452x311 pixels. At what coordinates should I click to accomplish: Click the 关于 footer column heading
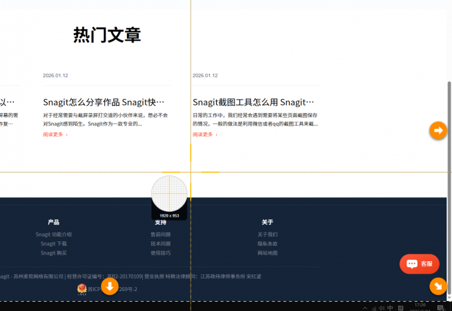click(x=267, y=222)
